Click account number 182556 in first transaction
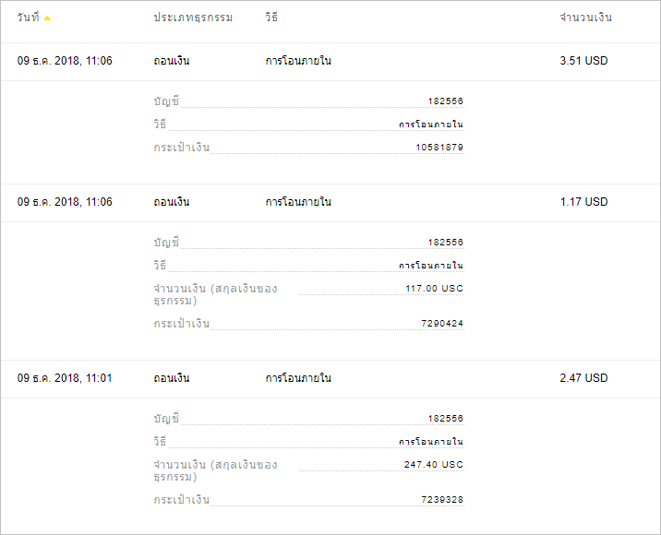The width and height of the screenshot is (661, 535). 446,101
